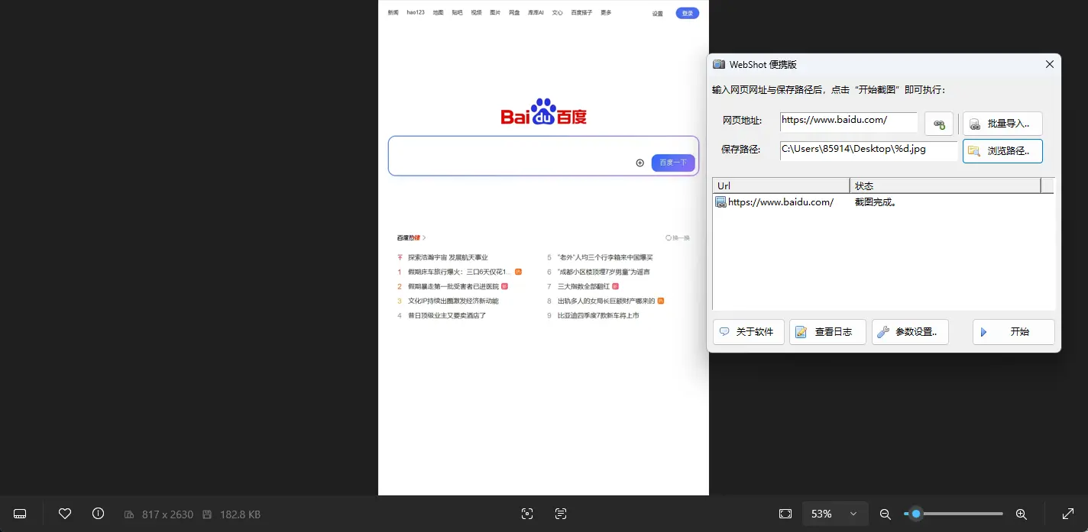Viewport: 1088px width, 532px height.
Task: Open the 53% zoom level dropdown
Action: [x=834, y=514]
